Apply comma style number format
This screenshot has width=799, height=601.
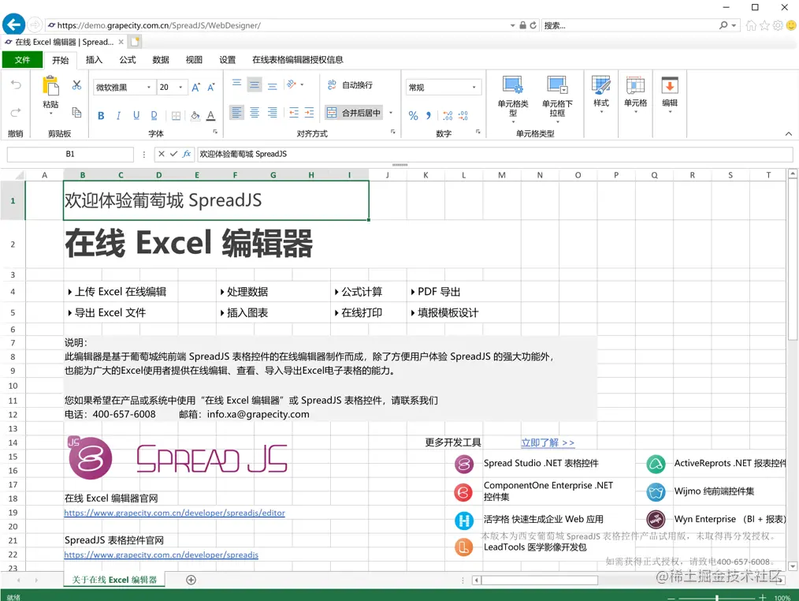pos(429,116)
